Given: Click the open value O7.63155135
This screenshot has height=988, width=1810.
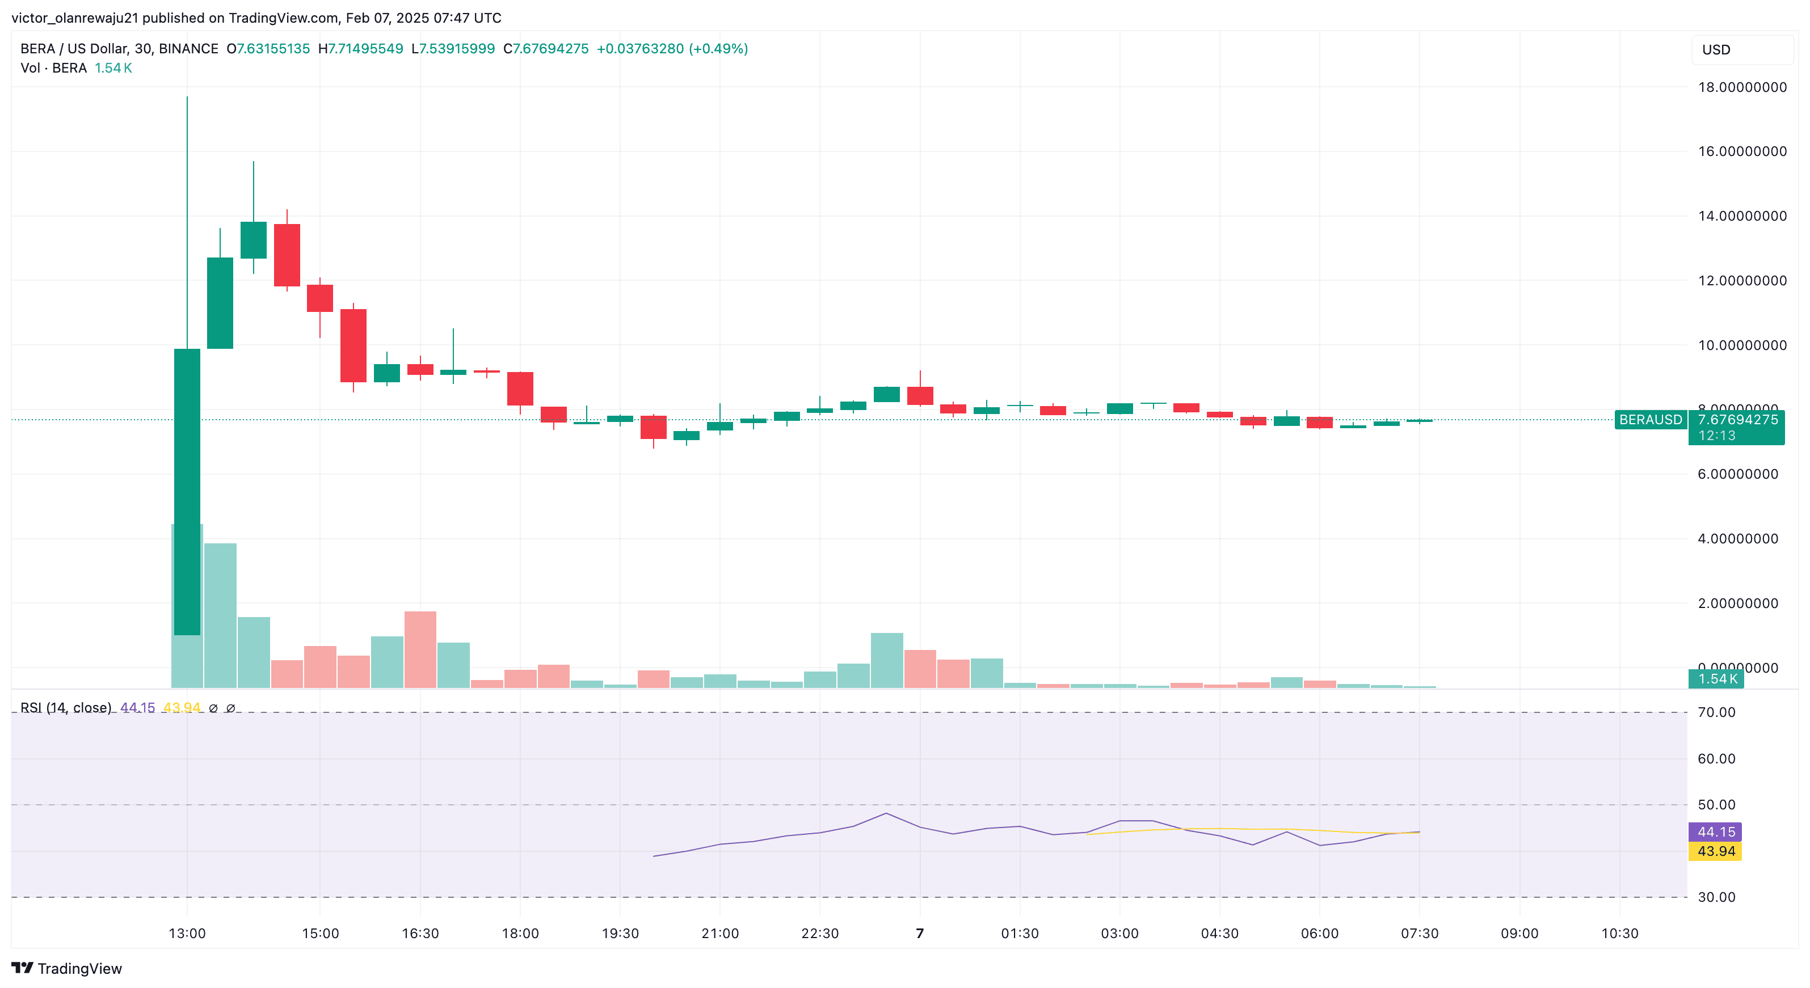Looking at the screenshot, I should 268,48.
